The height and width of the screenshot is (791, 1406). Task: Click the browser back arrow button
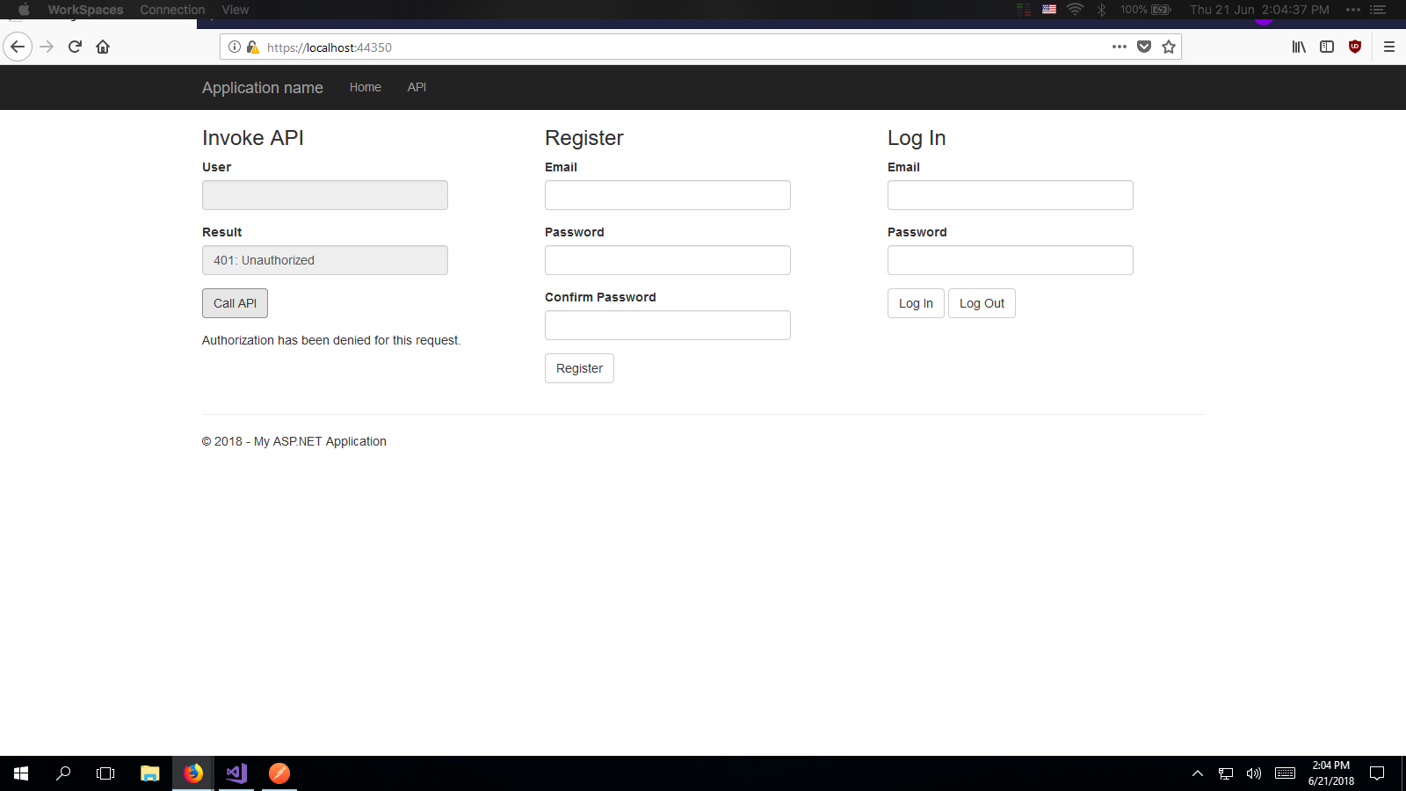click(18, 47)
